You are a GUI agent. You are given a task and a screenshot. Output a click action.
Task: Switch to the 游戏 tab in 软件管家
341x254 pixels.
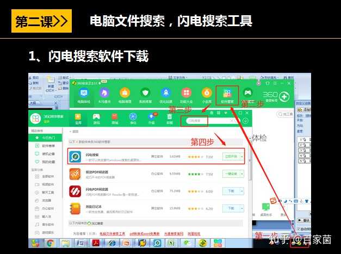tap(96, 119)
